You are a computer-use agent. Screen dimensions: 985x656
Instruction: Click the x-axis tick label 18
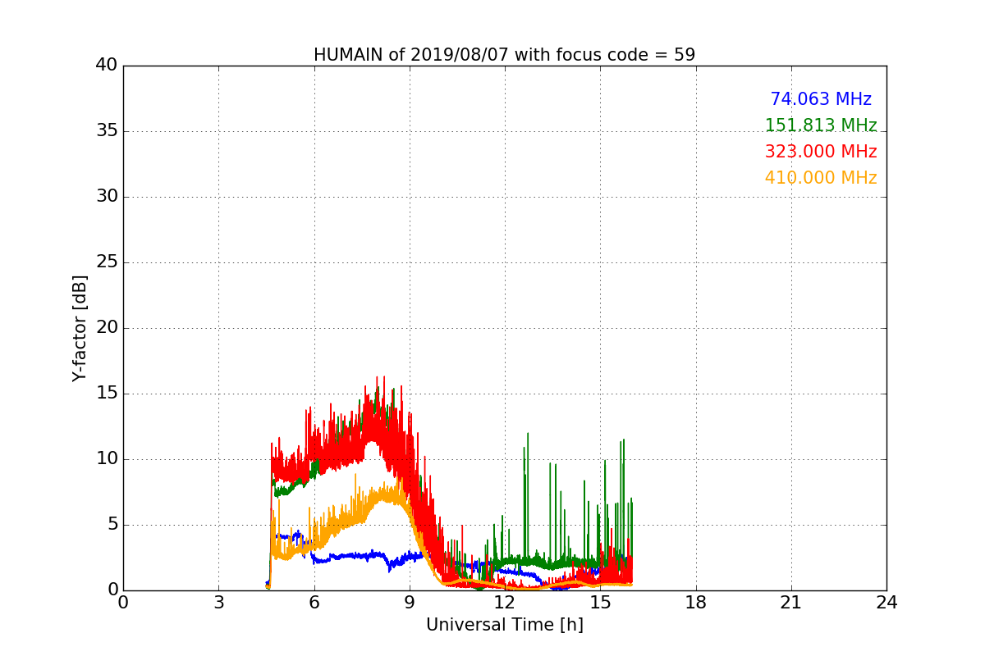click(x=696, y=603)
